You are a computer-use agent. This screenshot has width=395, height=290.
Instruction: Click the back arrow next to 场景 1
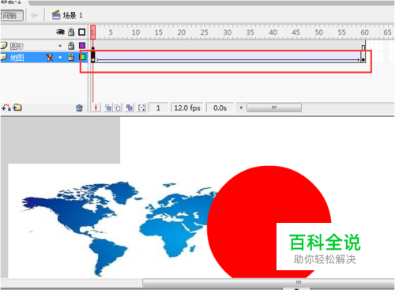click(35, 16)
